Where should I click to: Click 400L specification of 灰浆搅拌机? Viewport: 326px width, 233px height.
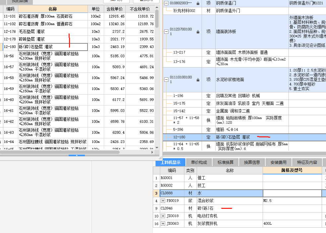(267, 224)
